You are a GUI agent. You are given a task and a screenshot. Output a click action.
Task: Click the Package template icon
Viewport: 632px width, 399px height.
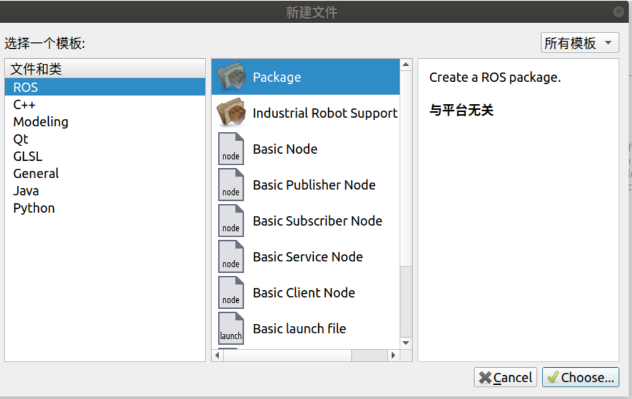point(231,76)
